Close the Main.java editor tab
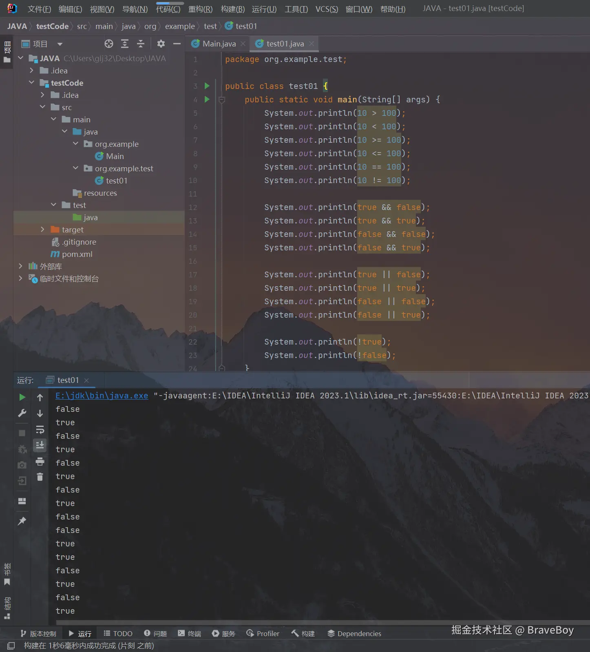590x652 pixels. 243,44
